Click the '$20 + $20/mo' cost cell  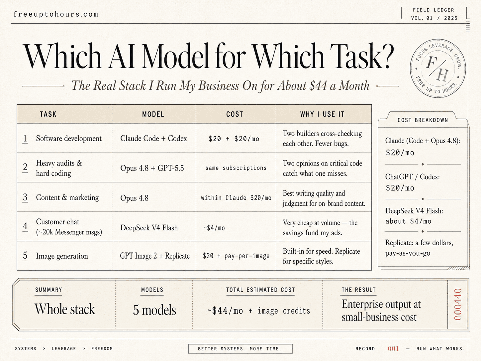(234, 139)
